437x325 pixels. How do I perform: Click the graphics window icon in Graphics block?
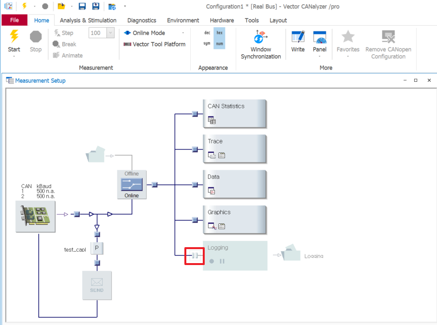pos(212,226)
